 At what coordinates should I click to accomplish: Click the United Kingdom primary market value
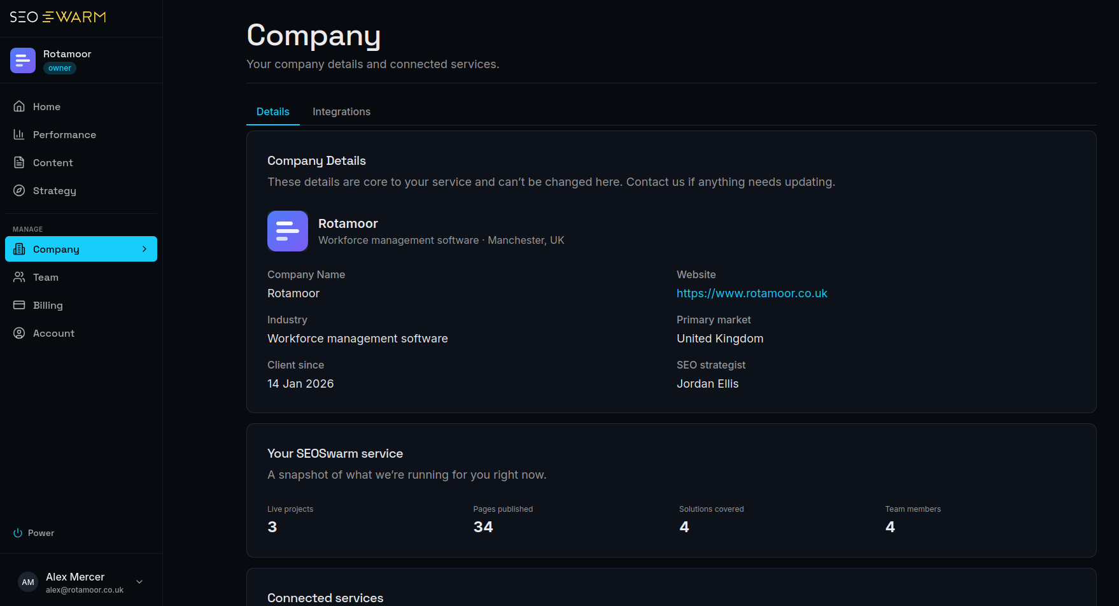(720, 339)
